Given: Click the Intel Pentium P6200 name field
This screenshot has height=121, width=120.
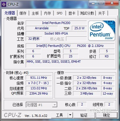Looking at the screenshot, I should tap(56, 23).
